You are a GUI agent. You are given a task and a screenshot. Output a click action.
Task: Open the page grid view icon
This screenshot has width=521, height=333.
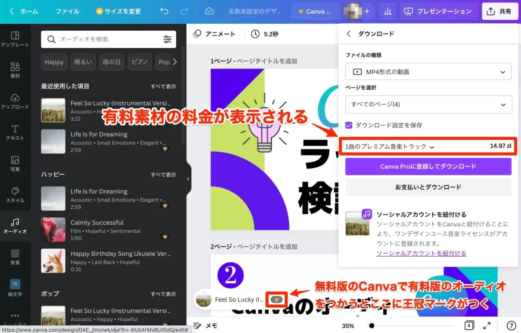469,326
